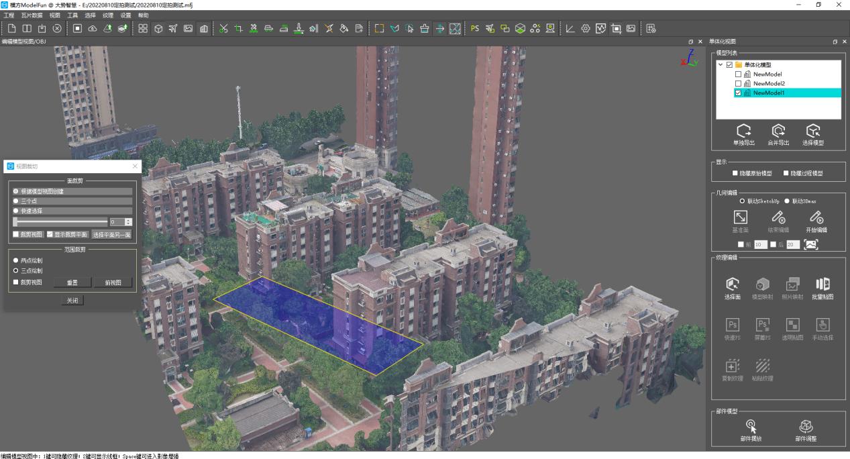Click the 手动选择 manual select icon
This screenshot has width=850, height=459.
click(x=822, y=325)
